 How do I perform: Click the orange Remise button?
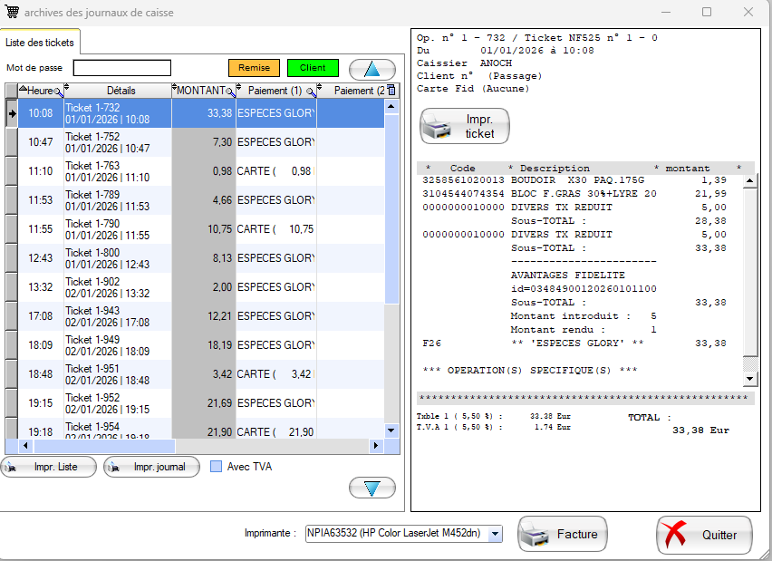pos(254,68)
